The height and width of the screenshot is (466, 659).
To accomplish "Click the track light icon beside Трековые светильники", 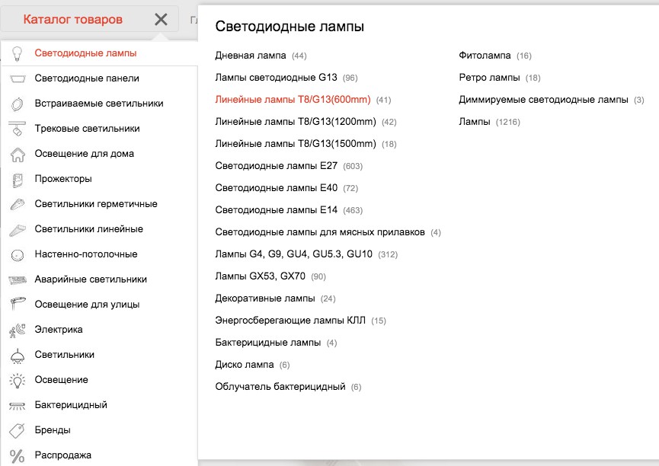I will coord(18,129).
